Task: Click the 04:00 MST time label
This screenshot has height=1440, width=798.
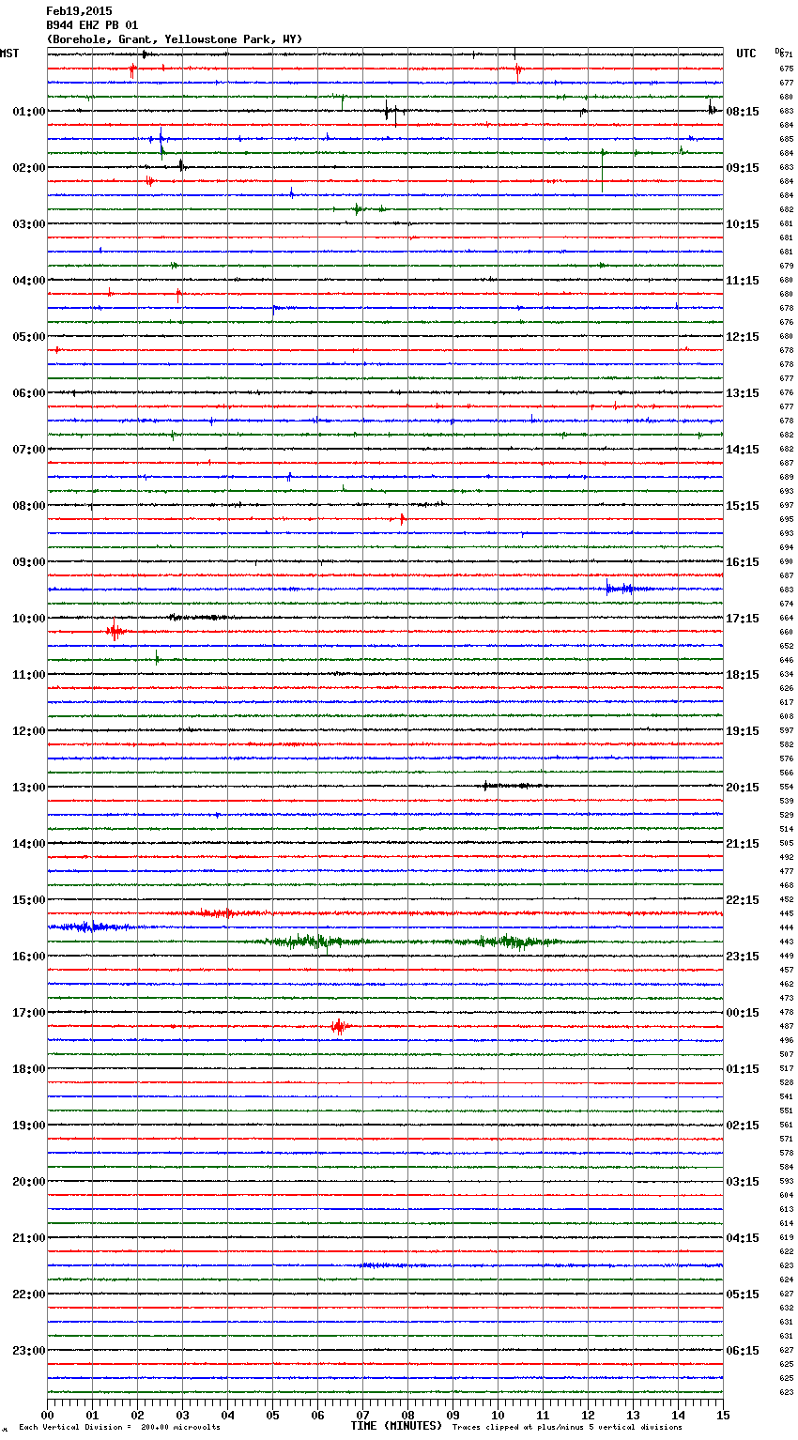Action: pyautogui.click(x=29, y=281)
